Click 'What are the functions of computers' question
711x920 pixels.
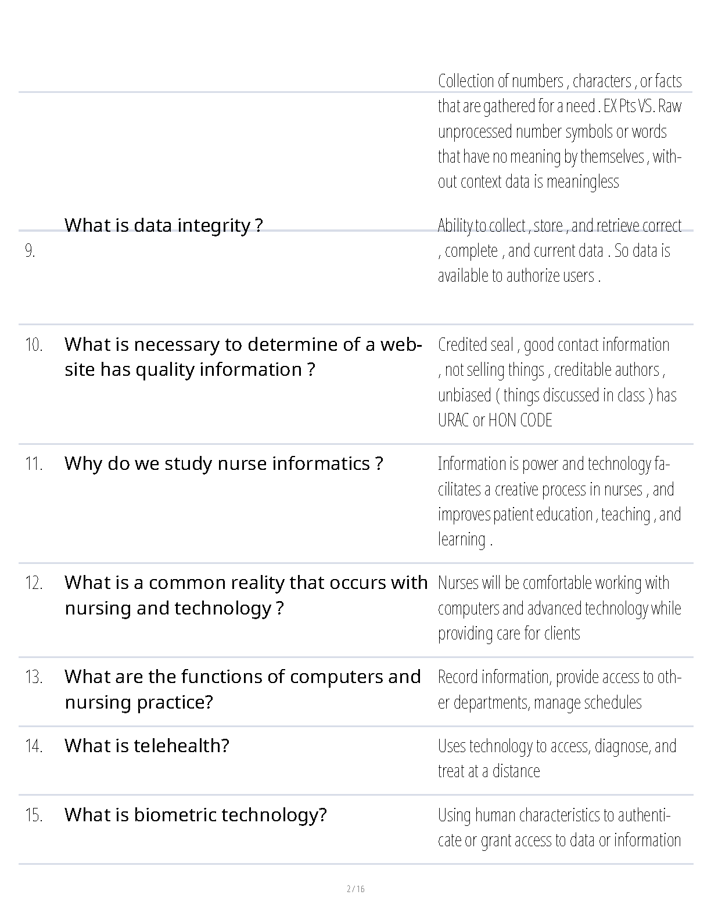tap(243, 689)
